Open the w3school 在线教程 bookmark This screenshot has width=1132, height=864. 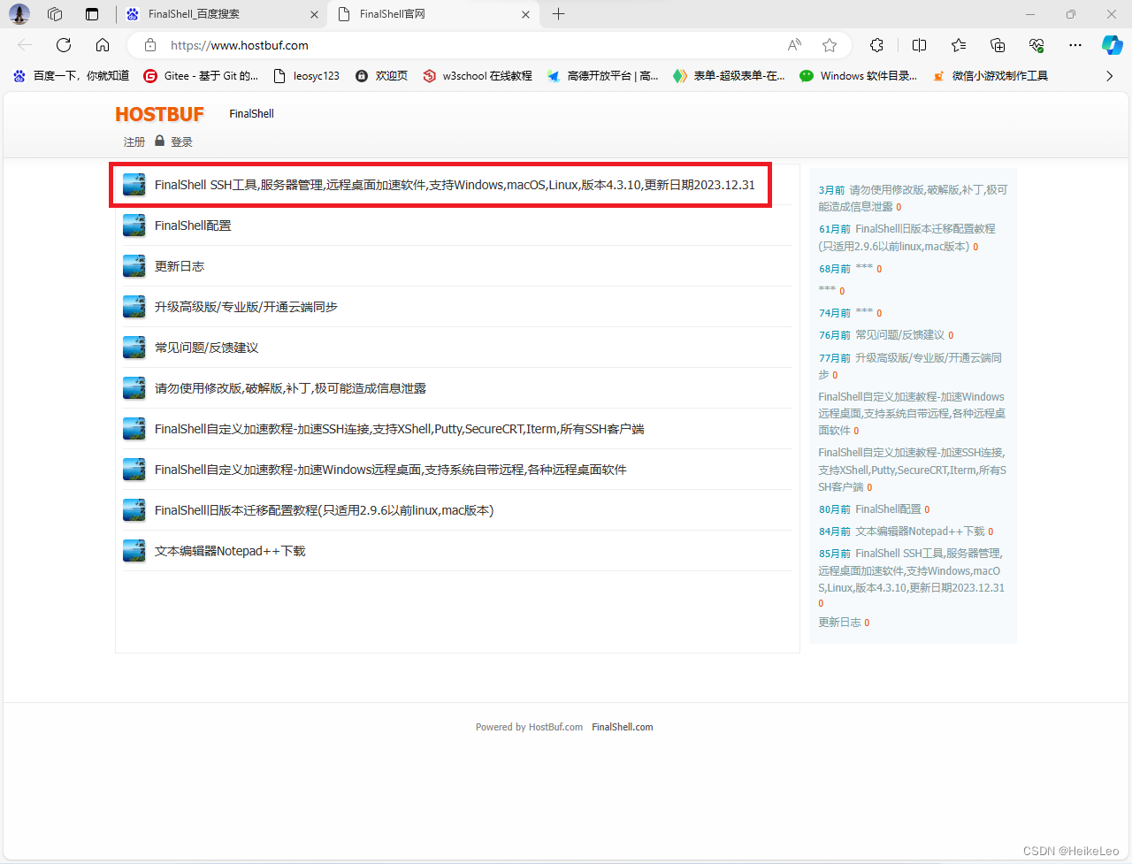click(478, 76)
